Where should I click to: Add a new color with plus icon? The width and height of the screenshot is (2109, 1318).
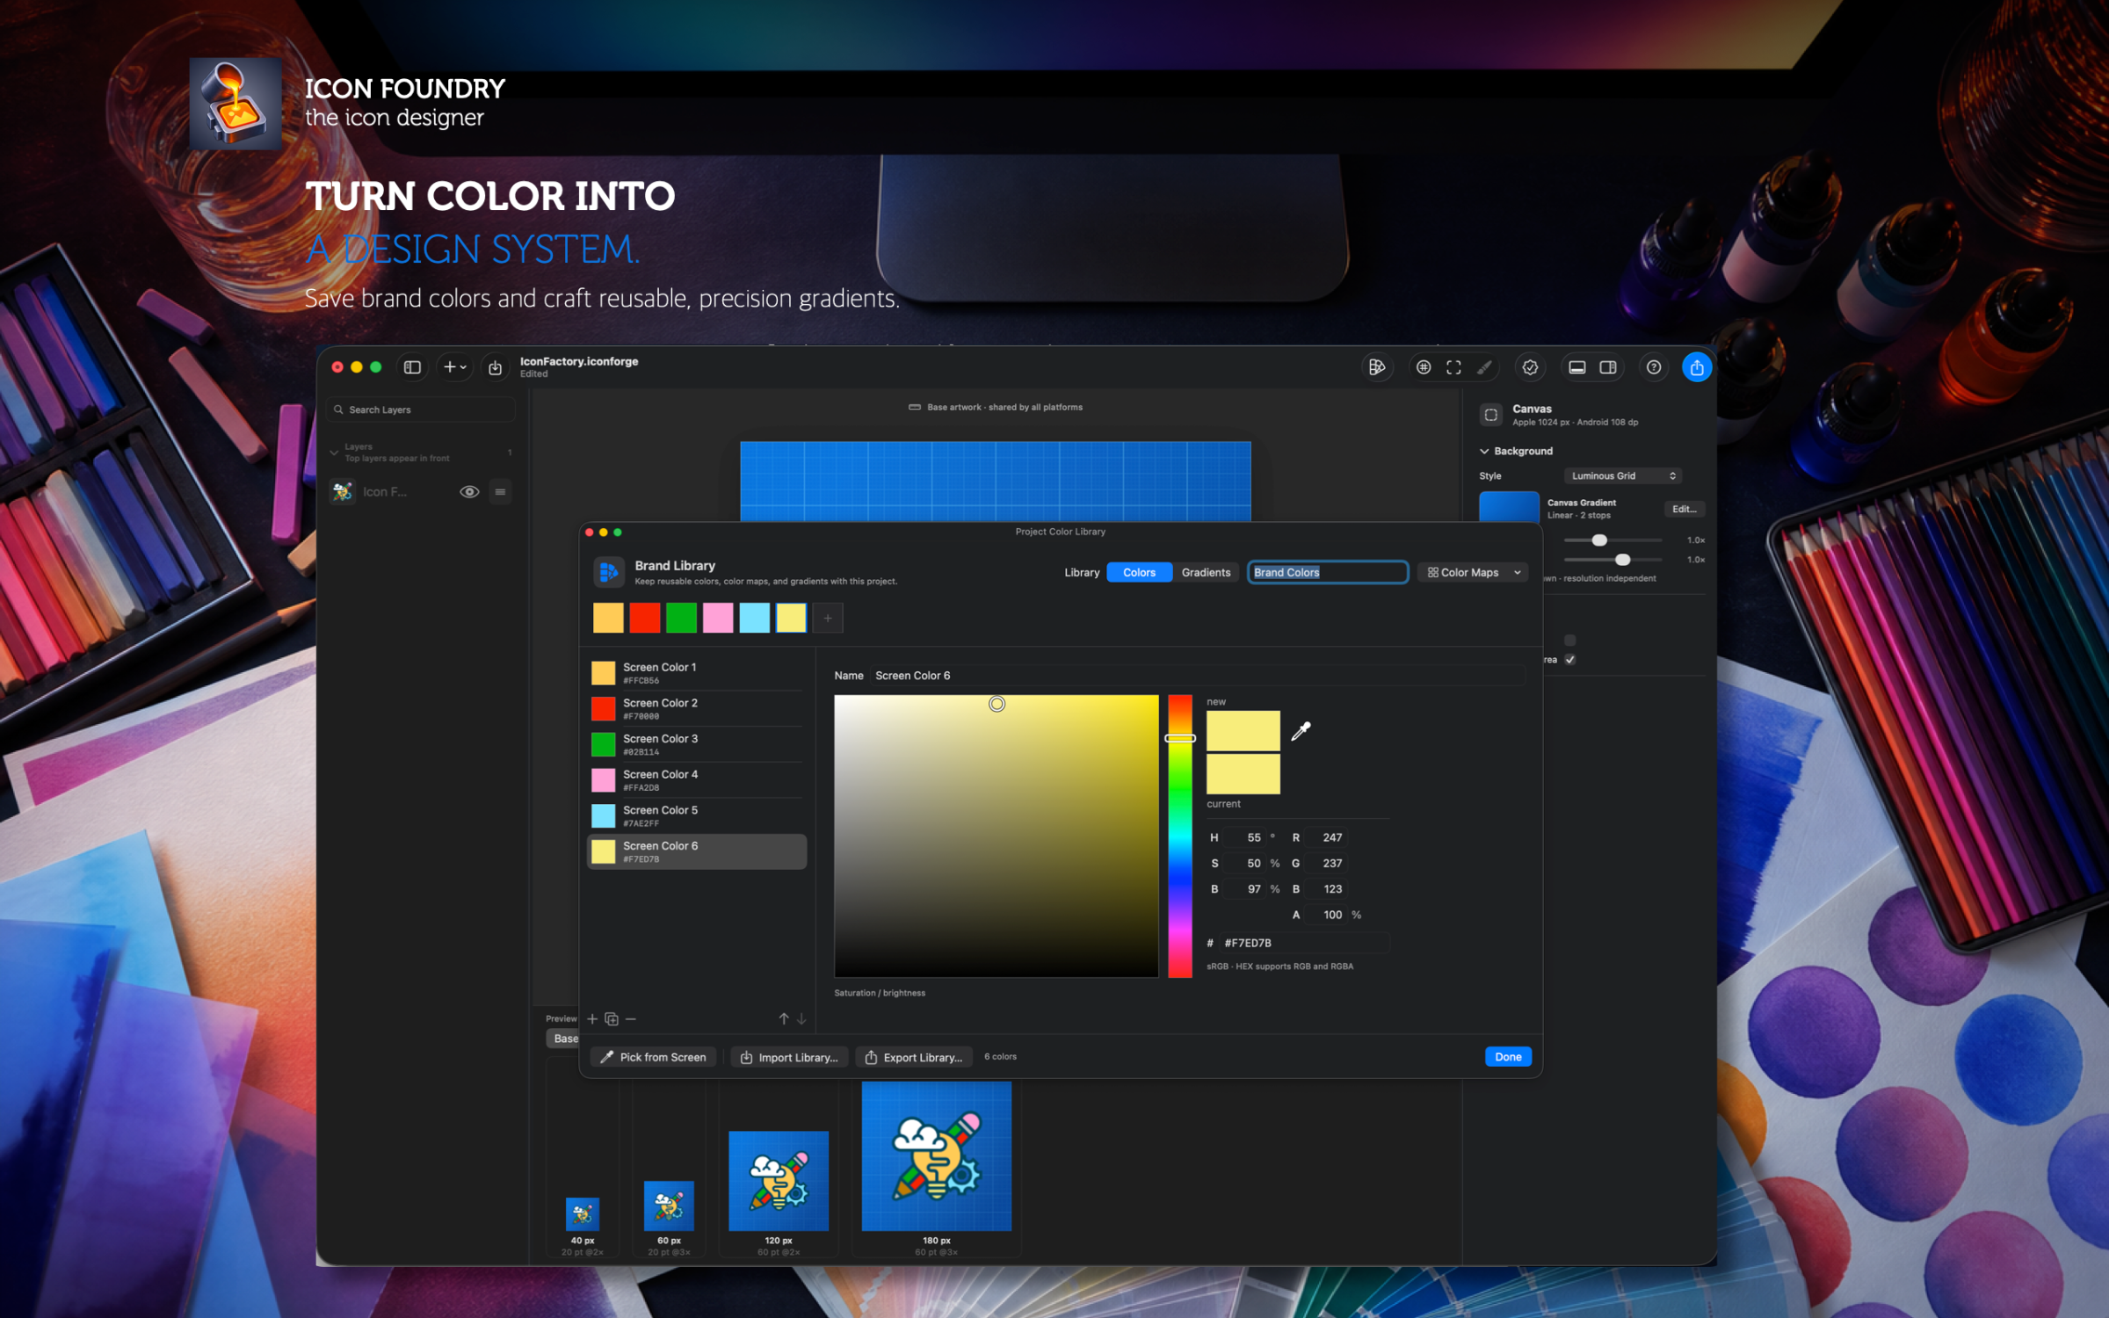point(592,1019)
